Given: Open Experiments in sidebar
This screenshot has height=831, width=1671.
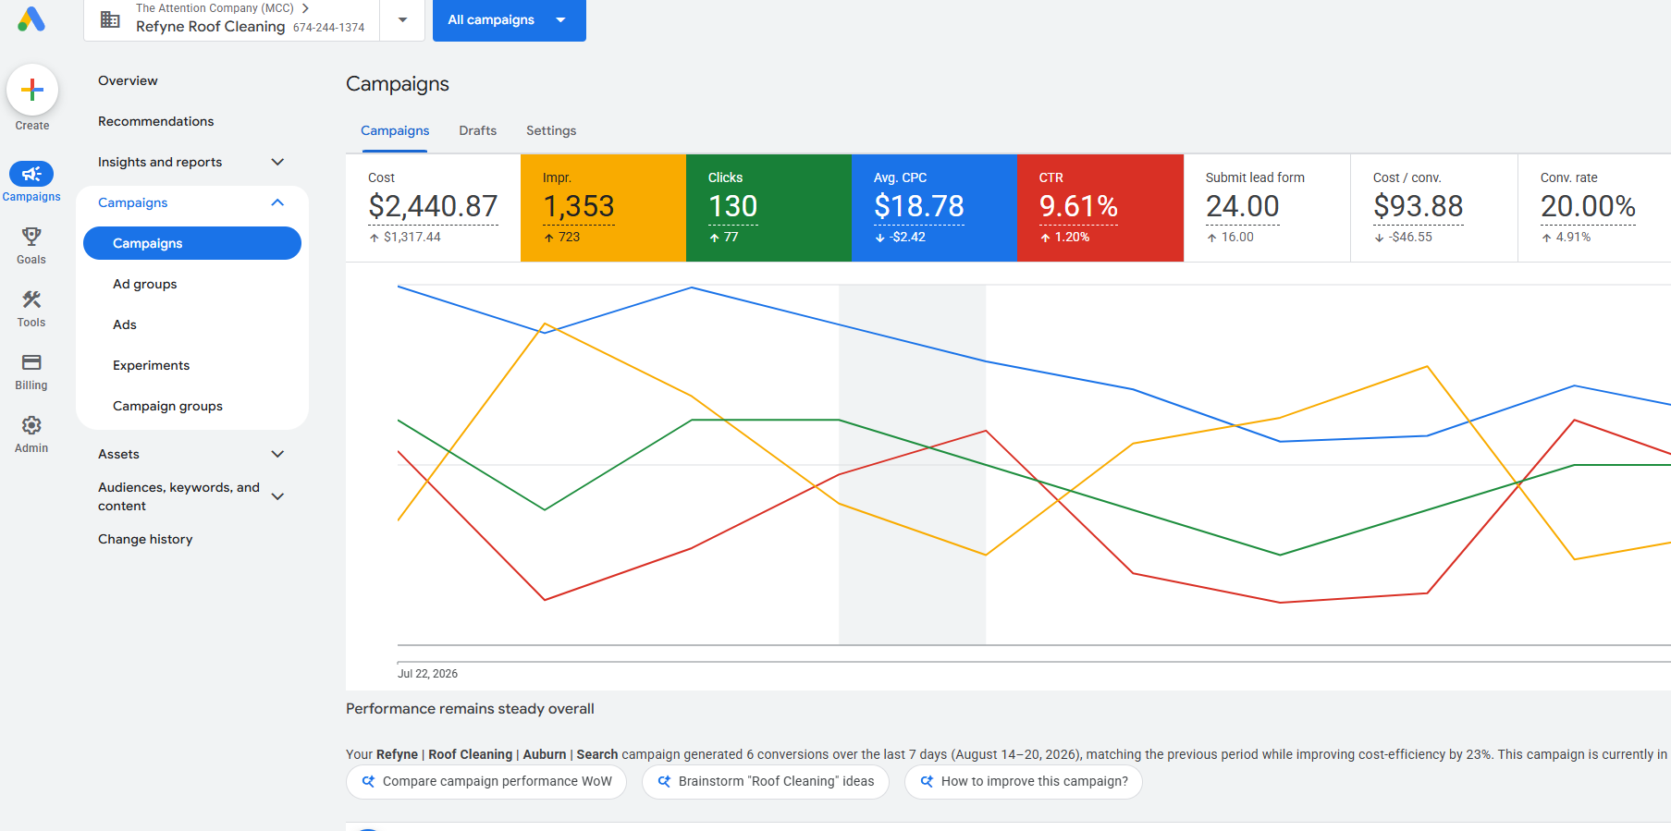Looking at the screenshot, I should 151,365.
